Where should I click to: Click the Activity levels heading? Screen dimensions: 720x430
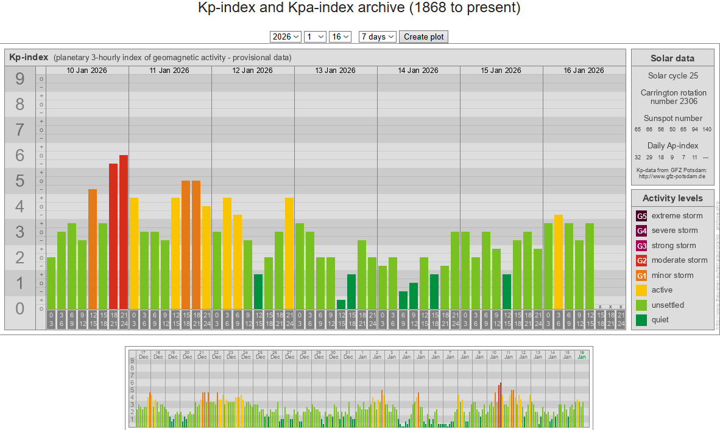pos(672,198)
